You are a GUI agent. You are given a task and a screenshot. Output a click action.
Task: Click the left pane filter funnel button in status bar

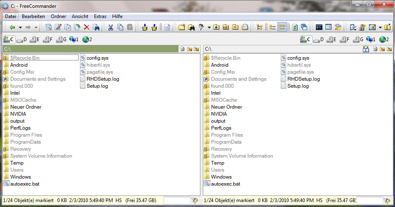(x=195, y=200)
